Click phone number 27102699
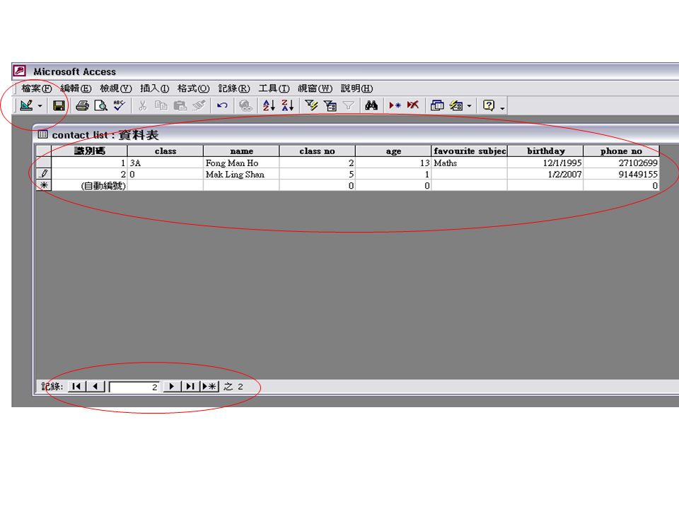 coord(622,163)
